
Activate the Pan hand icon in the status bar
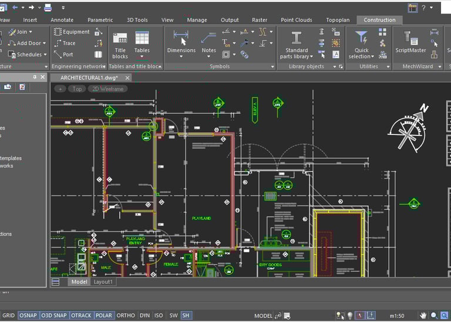423,316
